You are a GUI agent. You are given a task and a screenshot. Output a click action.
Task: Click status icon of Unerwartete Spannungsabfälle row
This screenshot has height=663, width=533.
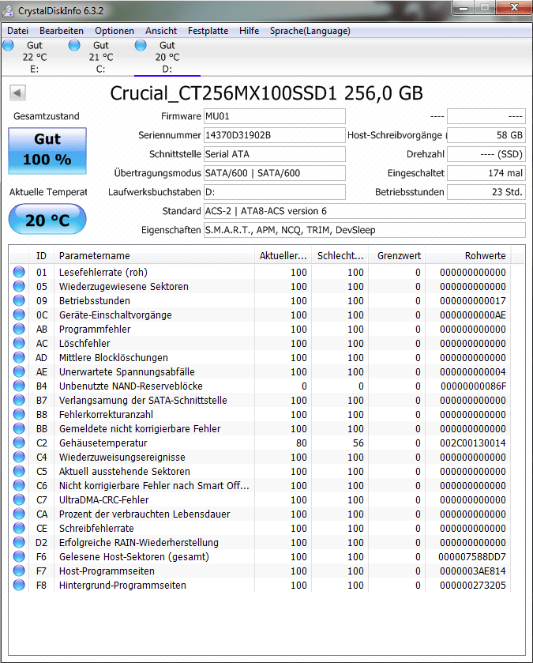point(19,371)
